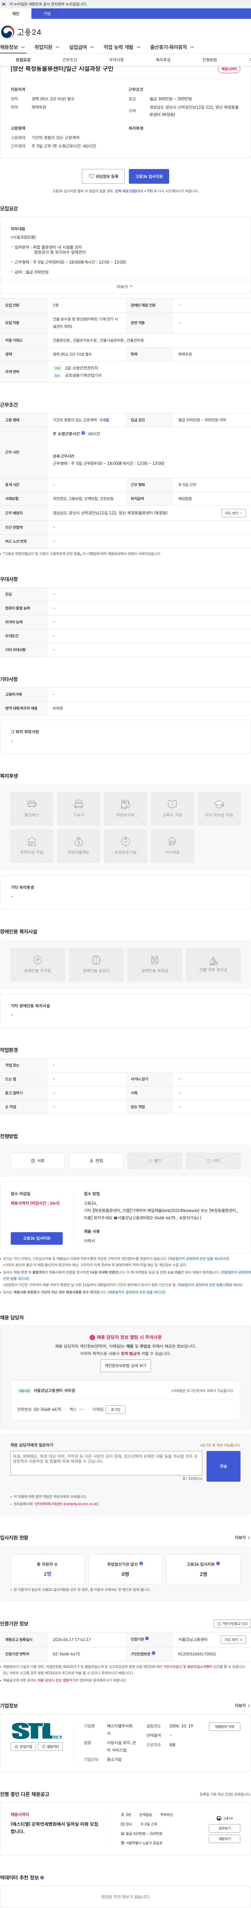
Task: Click the 전송 send button
Action: [224, 1466]
